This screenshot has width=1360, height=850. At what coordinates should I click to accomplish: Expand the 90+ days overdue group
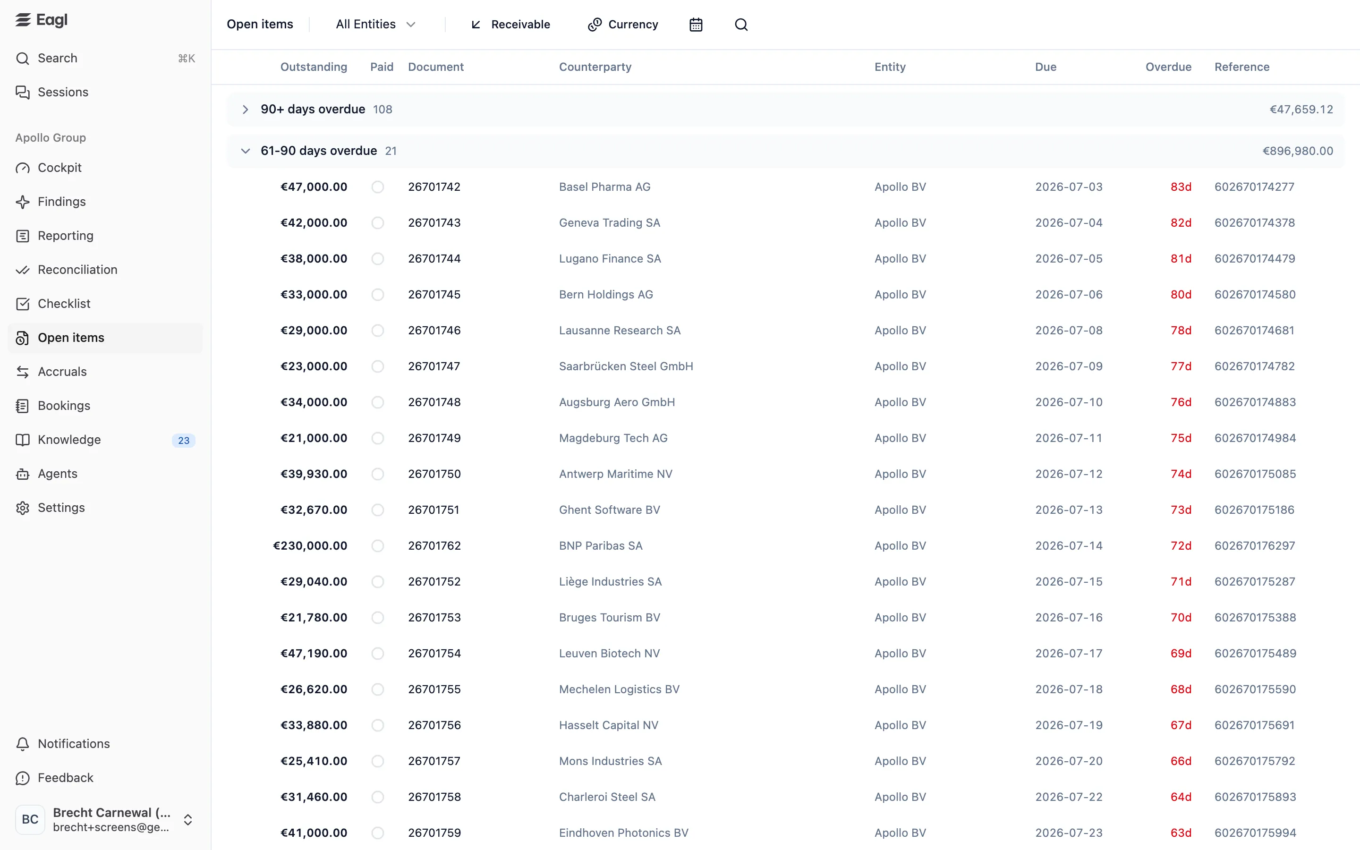coord(245,110)
